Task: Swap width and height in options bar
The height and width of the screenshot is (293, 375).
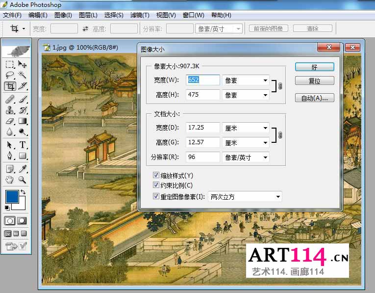Action: tap(85, 29)
